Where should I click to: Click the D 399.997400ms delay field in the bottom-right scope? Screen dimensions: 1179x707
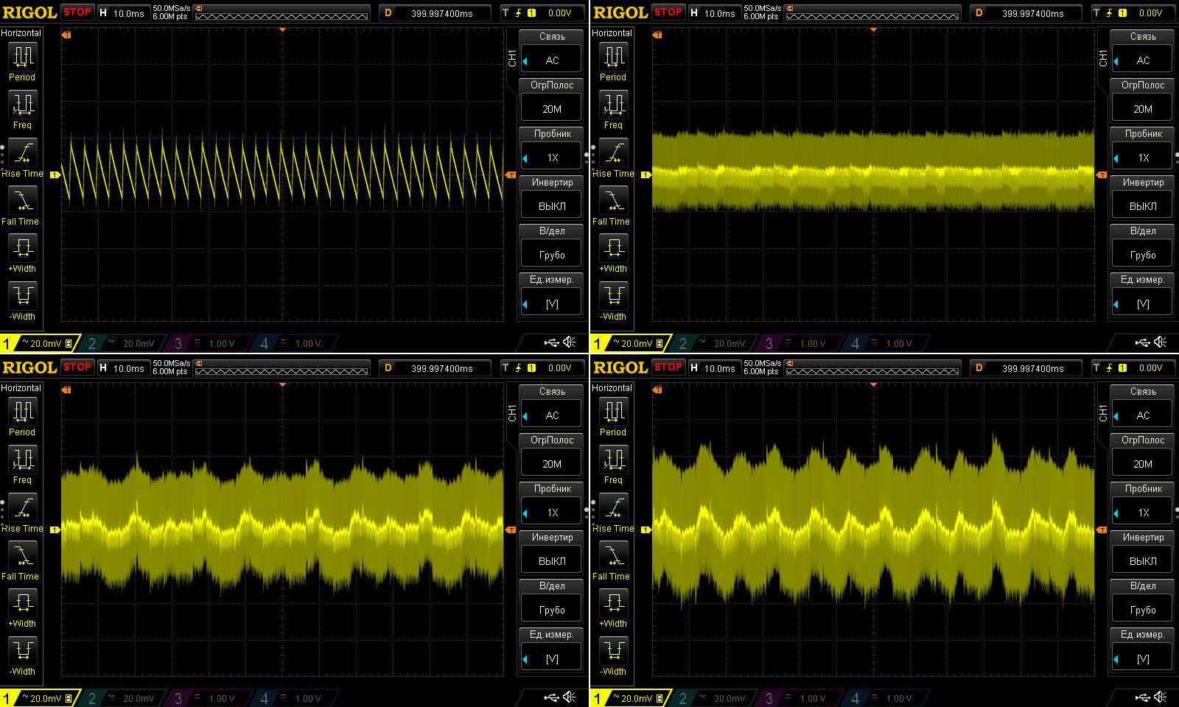coord(1024,368)
